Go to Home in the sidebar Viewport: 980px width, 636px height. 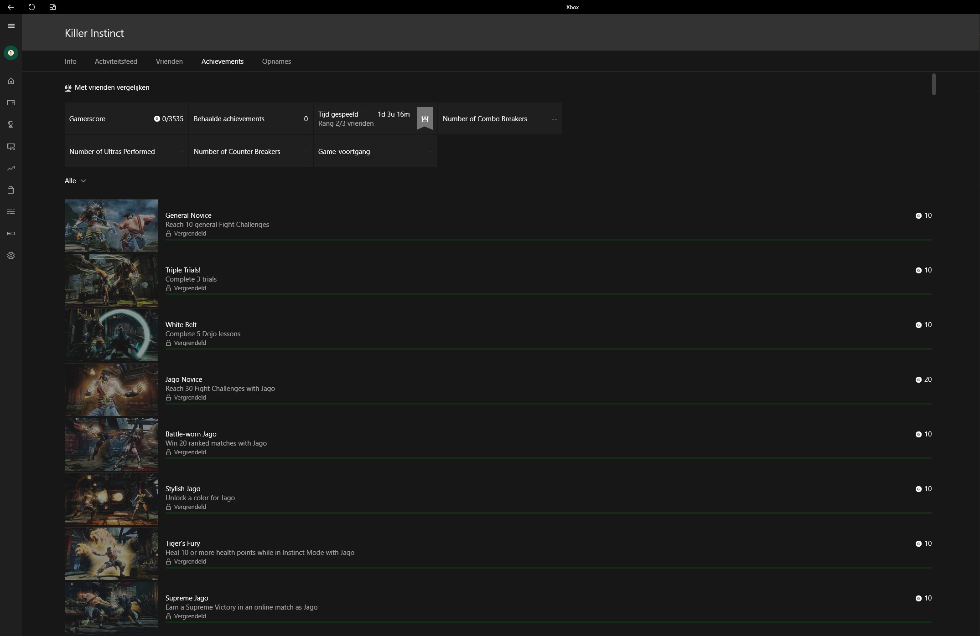tap(11, 81)
